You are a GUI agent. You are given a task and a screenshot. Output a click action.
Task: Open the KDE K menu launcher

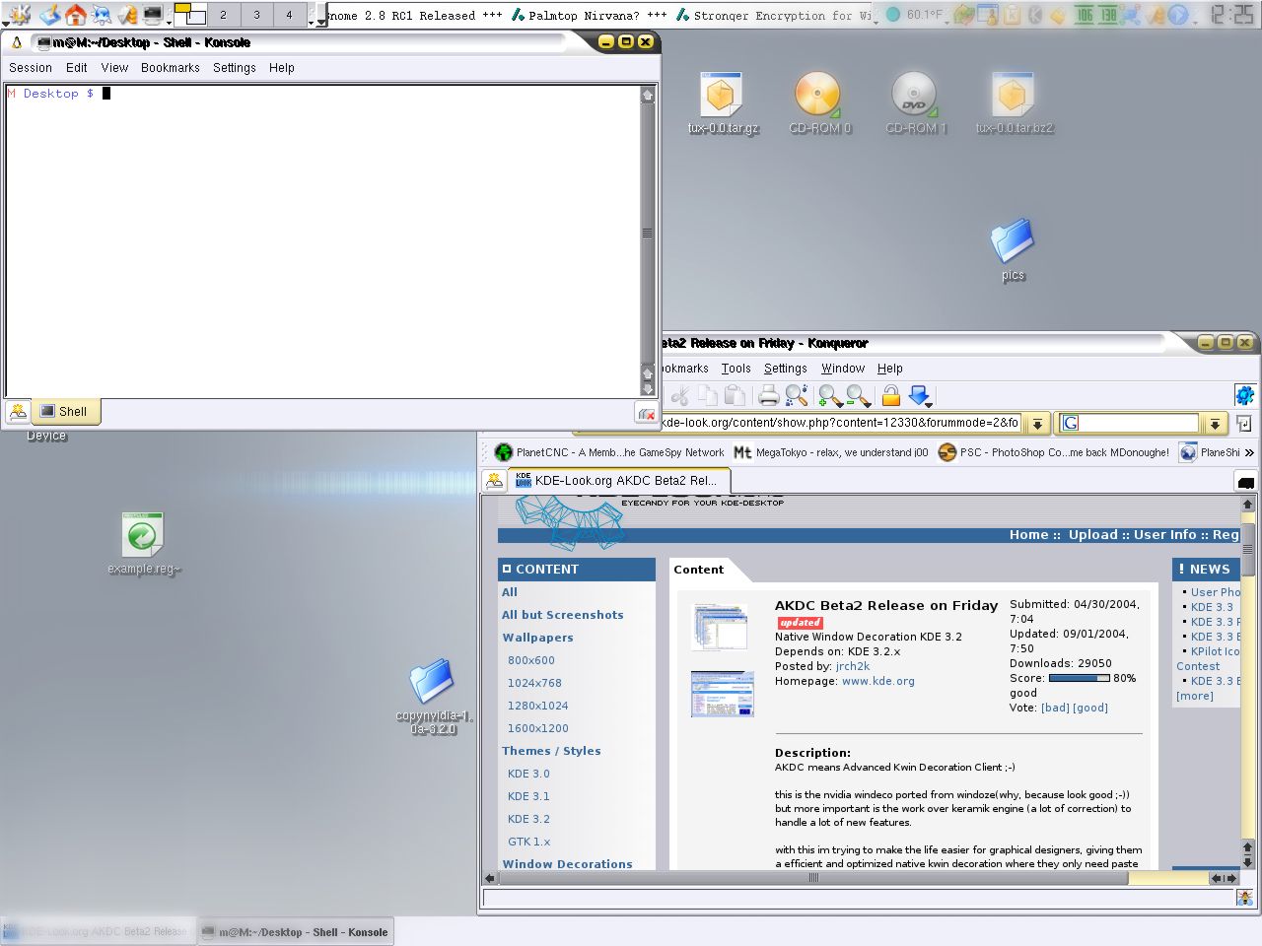click(19, 14)
